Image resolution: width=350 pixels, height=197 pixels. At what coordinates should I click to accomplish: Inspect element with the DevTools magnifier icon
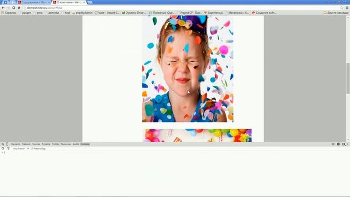pyautogui.click(x=3, y=144)
